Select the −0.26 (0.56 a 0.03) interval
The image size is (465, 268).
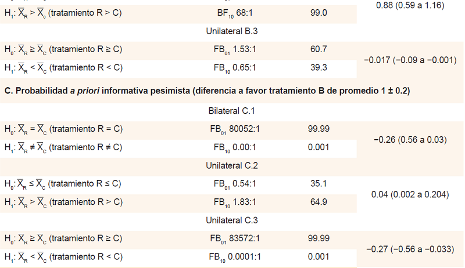click(x=410, y=139)
